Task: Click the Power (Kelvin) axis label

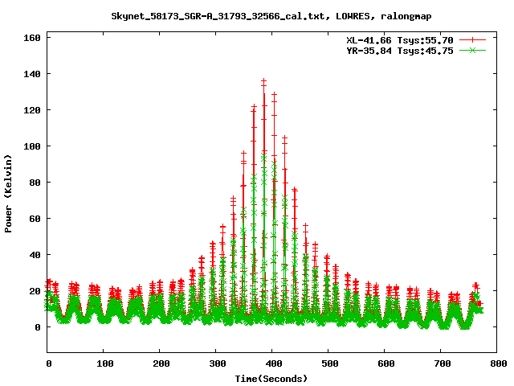Action: pos(8,194)
